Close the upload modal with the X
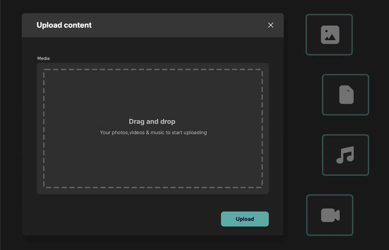The image size is (389, 250). point(270,25)
